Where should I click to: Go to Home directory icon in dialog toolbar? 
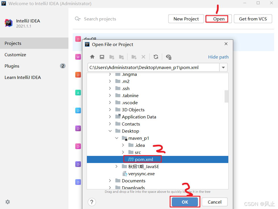click(x=92, y=57)
